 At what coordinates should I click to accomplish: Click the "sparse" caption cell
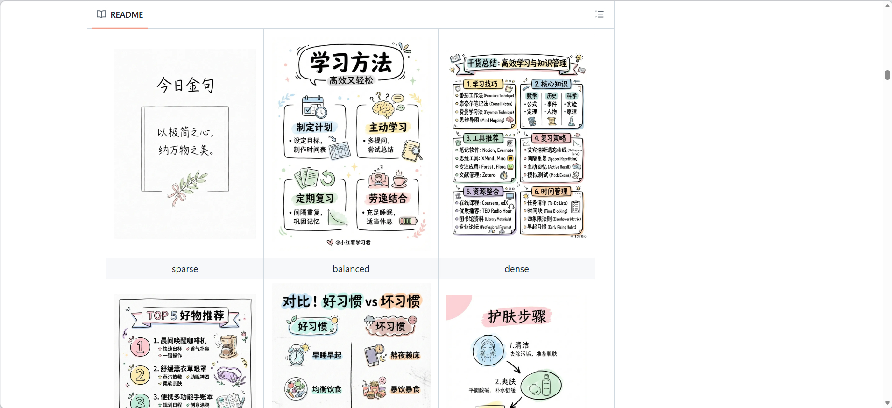[185, 269]
